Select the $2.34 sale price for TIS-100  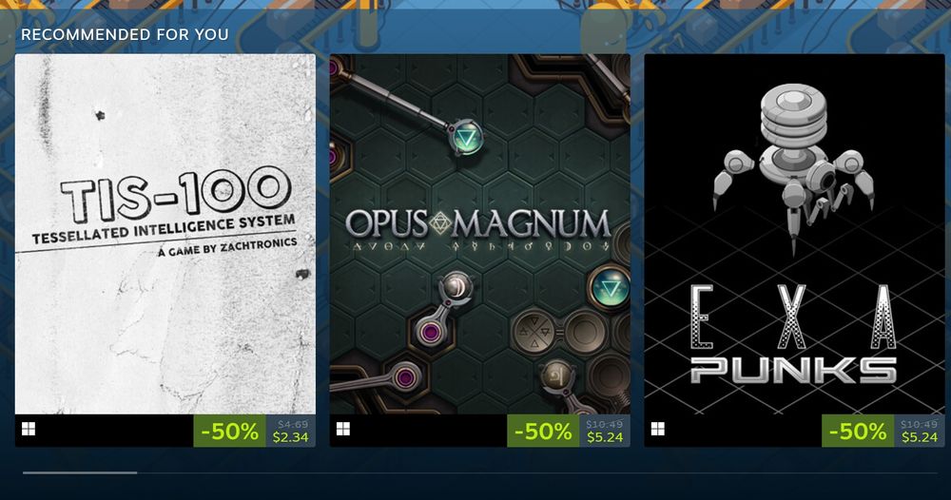click(x=290, y=437)
